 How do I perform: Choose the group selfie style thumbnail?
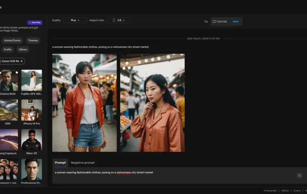pos(9,169)
